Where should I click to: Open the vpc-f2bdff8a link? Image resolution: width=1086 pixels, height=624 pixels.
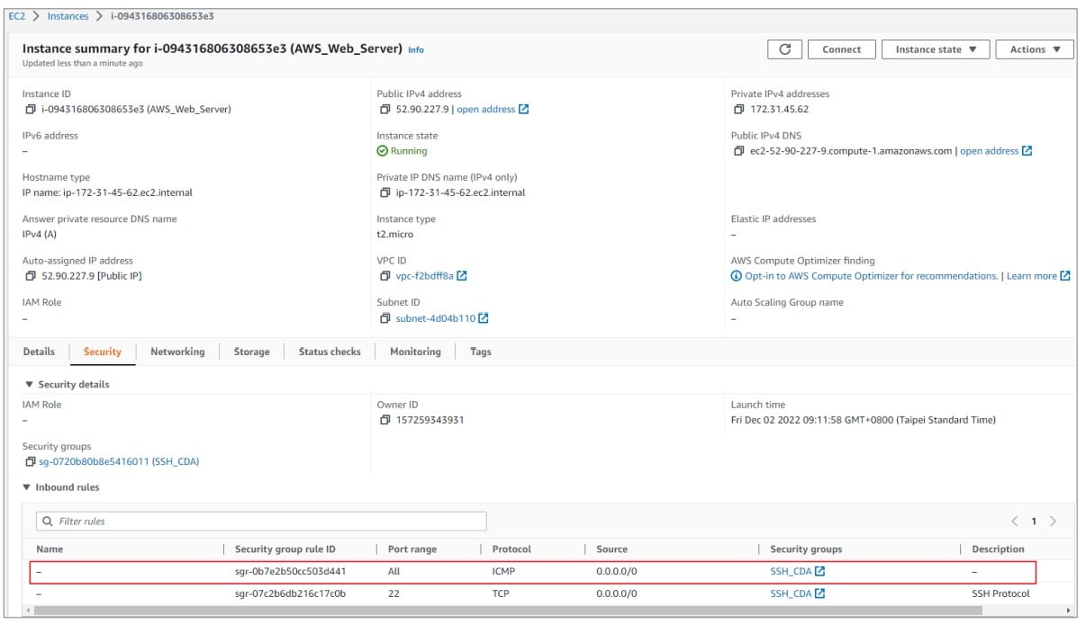(x=425, y=276)
